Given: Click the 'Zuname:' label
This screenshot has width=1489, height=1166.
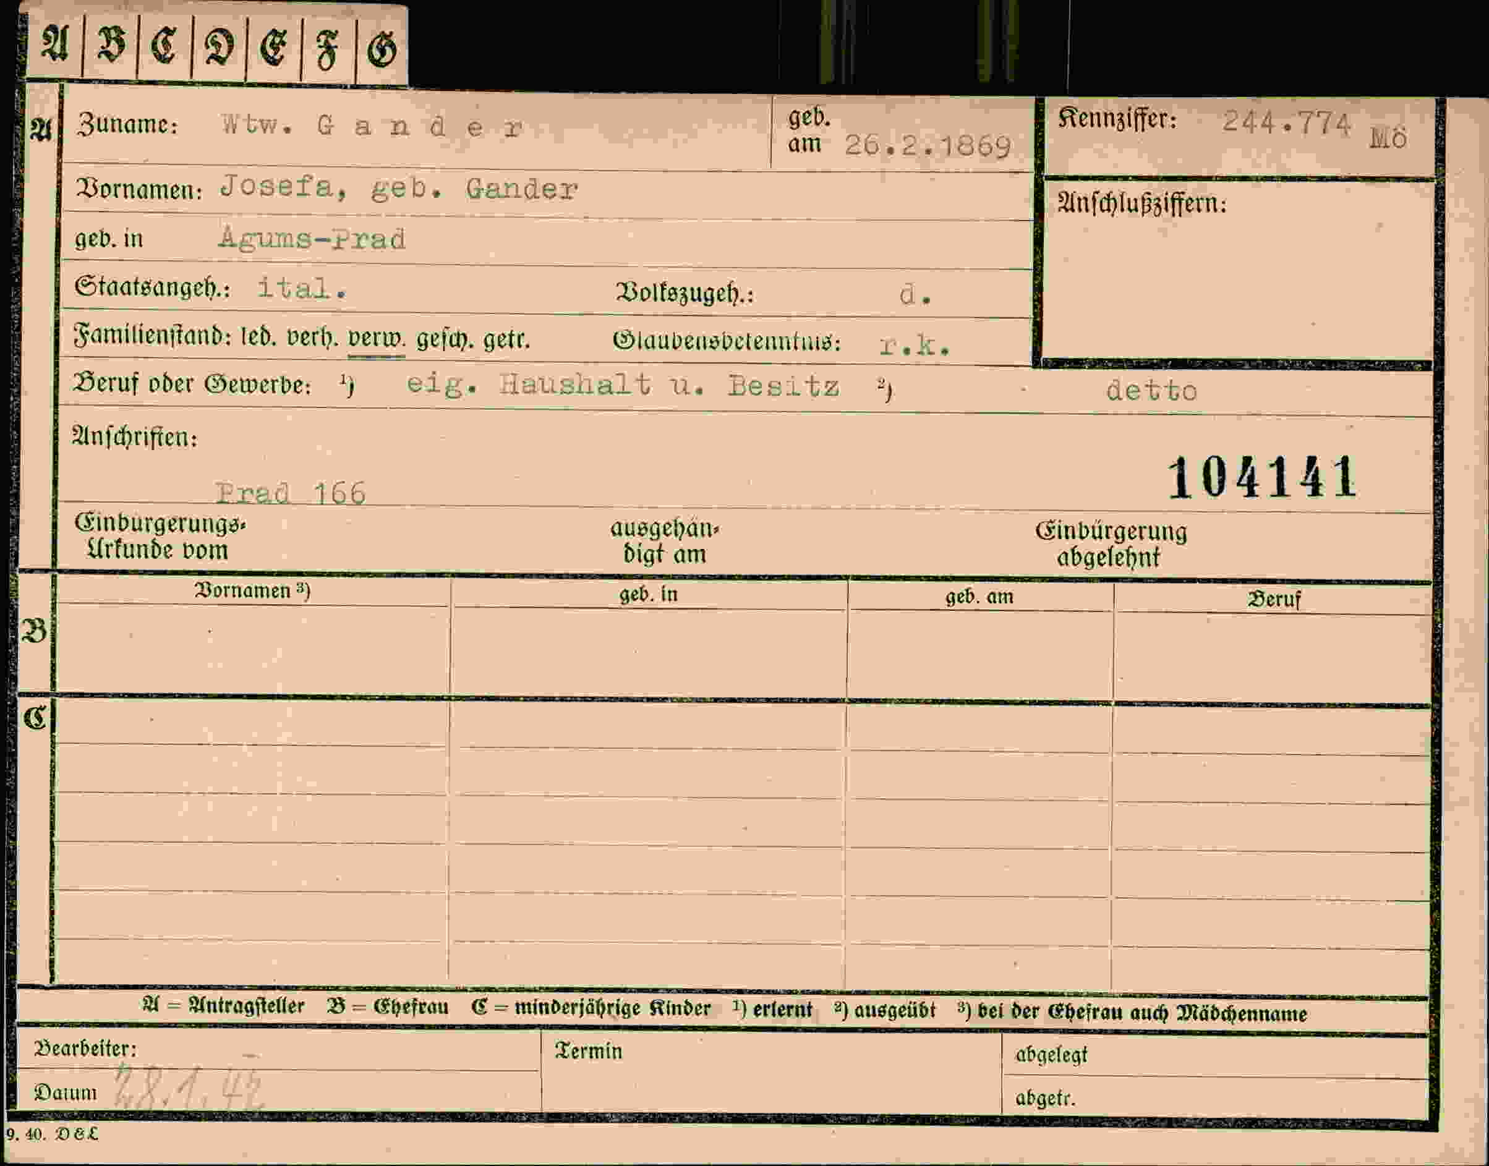Looking at the screenshot, I should (127, 125).
